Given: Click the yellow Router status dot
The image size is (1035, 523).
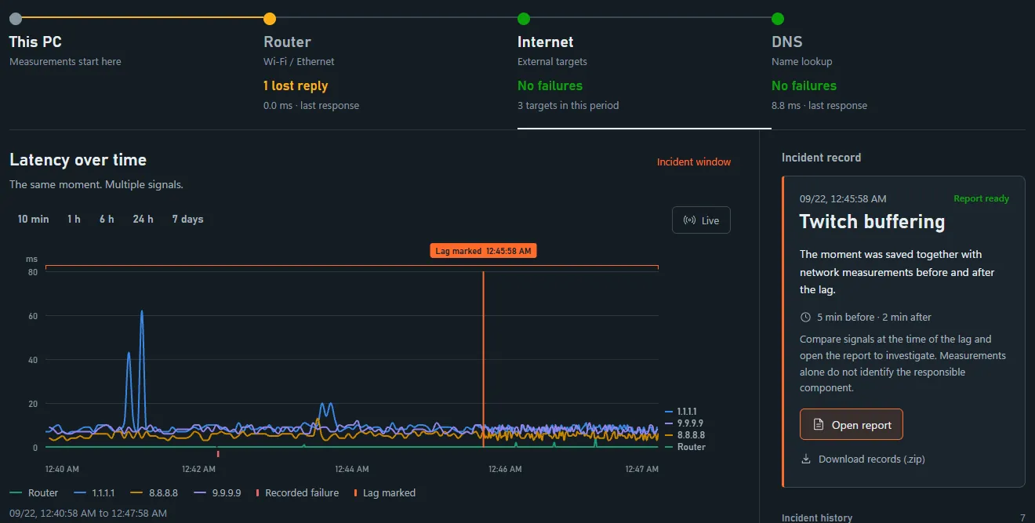Looking at the screenshot, I should coord(270,18).
